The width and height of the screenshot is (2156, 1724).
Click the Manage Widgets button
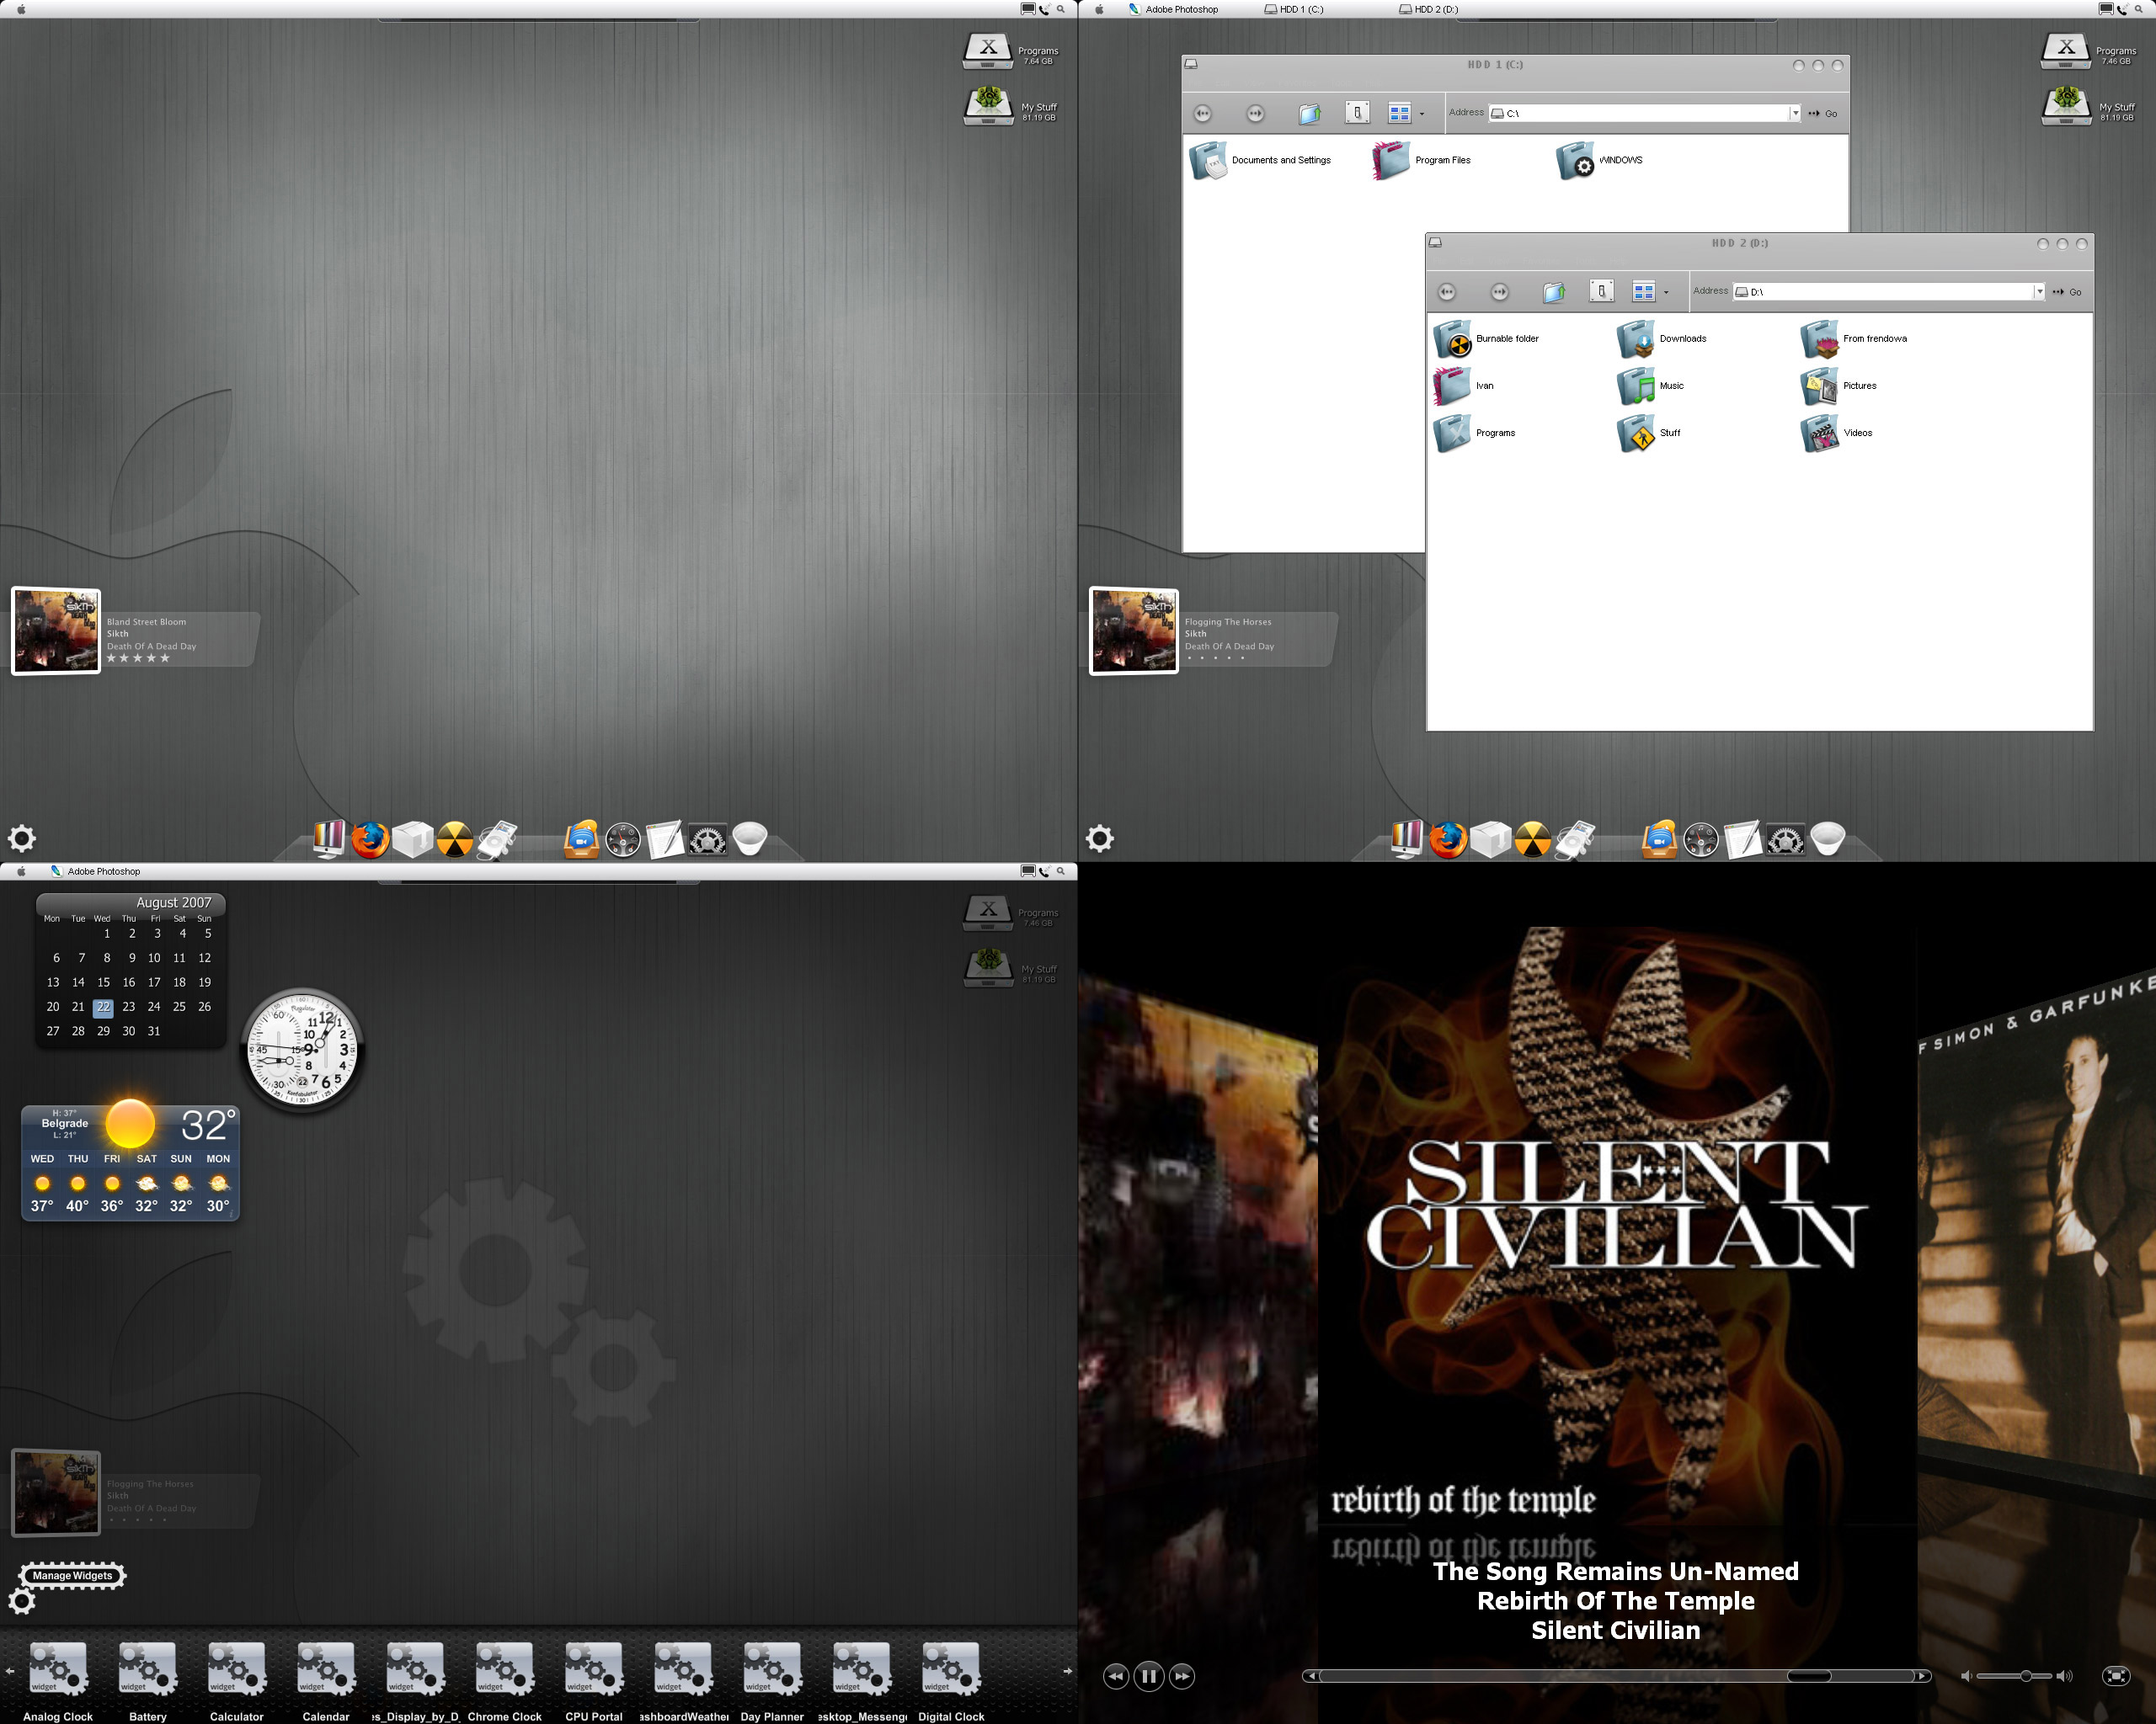pos(72,1576)
